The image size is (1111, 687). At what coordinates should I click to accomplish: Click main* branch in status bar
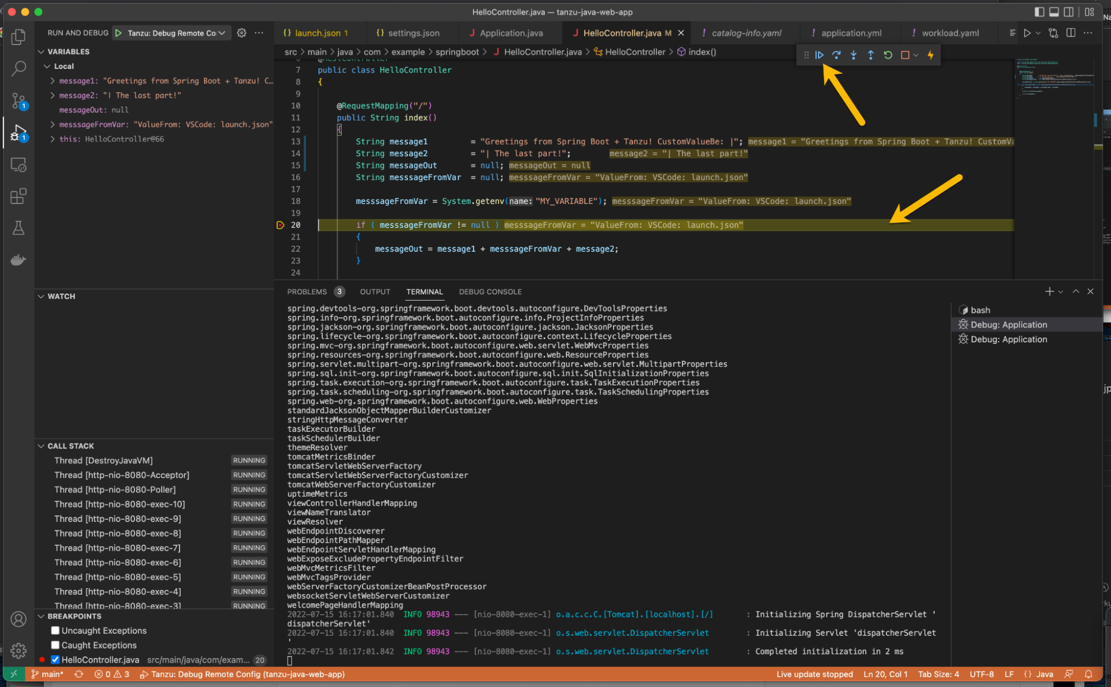48,674
